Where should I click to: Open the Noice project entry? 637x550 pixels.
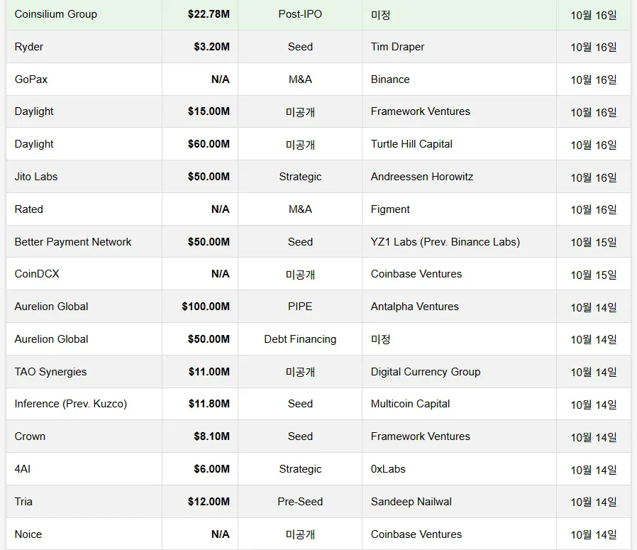28,534
